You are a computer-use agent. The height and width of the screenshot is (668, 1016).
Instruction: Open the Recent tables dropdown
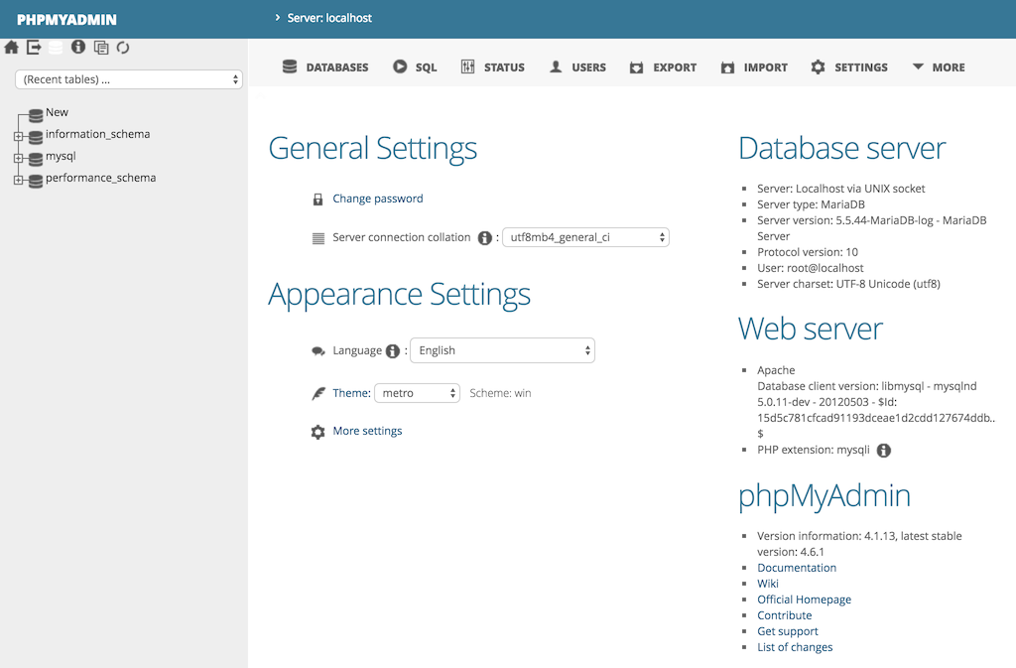pos(129,79)
